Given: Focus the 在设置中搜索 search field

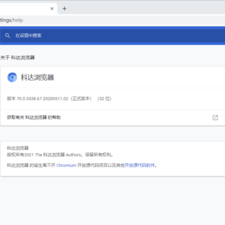Looking at the screenshot, I should point(112,36).
